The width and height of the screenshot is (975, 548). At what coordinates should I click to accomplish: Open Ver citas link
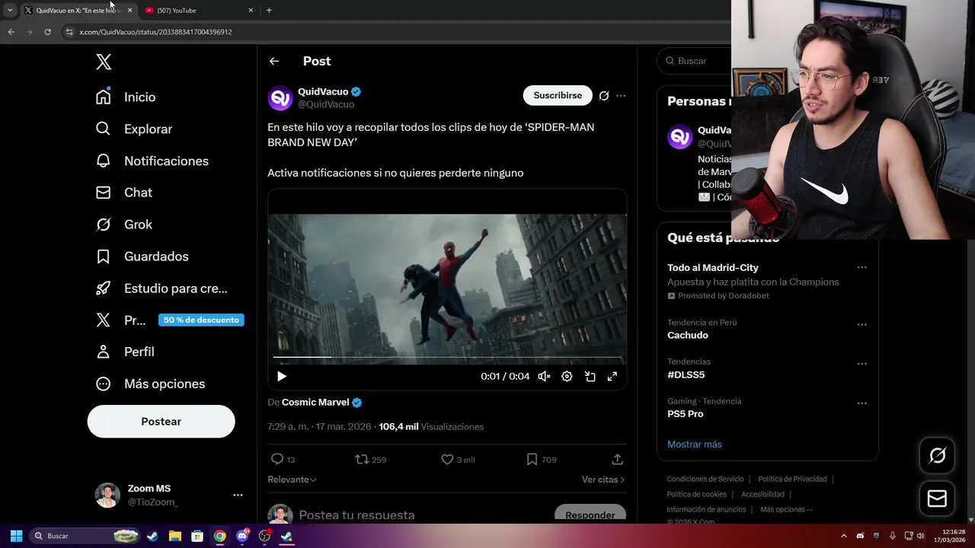(x=603, y=479)
